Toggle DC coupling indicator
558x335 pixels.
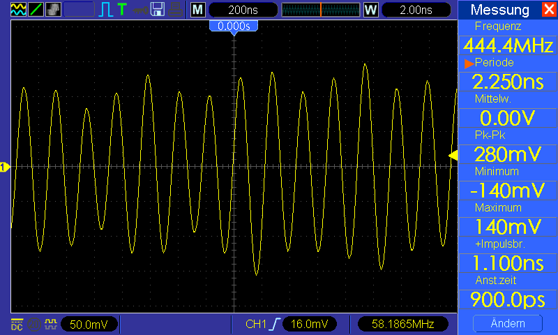pos(17,325)
